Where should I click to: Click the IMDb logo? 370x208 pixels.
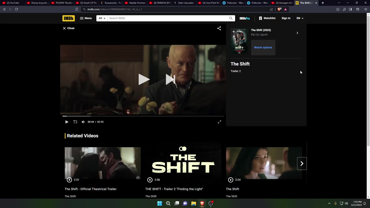pyautogui.click(x=69, y=18)
